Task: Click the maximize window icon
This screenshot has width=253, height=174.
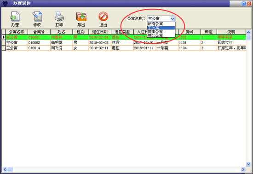Action: tap(243, 3)
